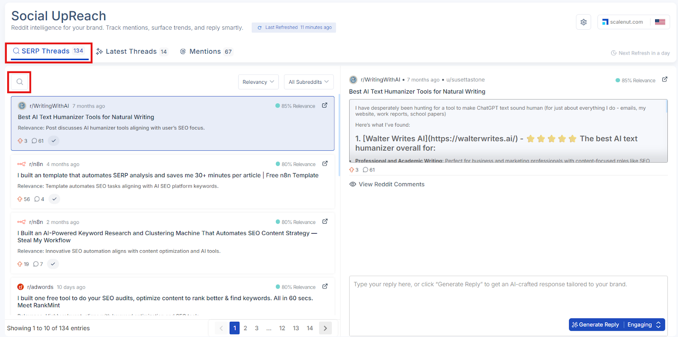Image resolution: width=678 pixels, height=337 pixels.
Task: Open the Keyword Research n8n thread external link
Action: (325, 221)
